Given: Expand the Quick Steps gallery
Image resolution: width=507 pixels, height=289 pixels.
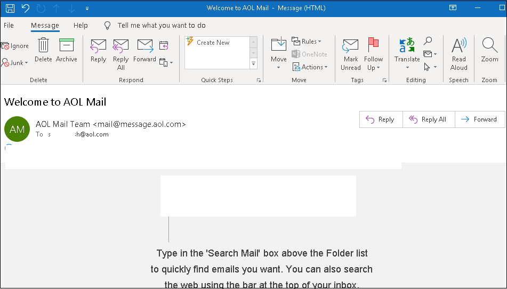Looking at the screenshot, I should coord(254,64).
